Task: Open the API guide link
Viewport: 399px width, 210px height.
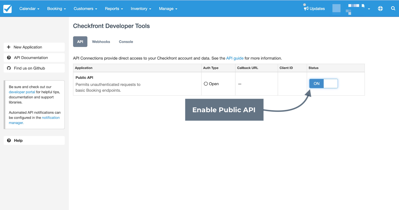Action: pos(235,58)
